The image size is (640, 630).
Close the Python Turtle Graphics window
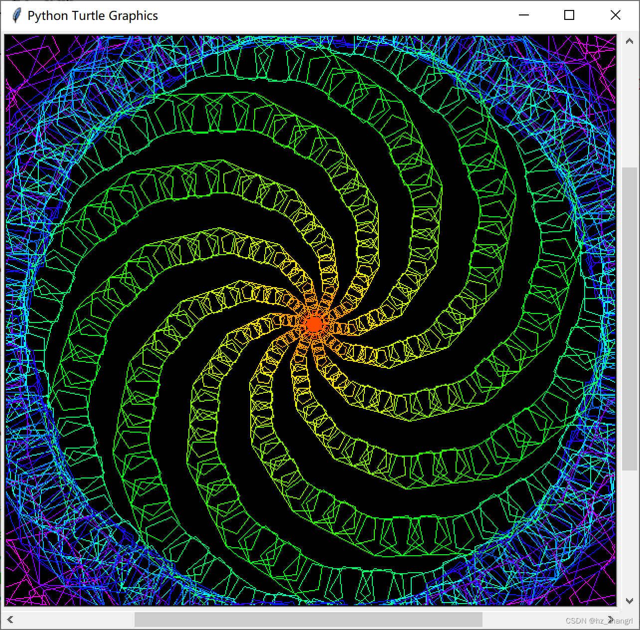[616, 15]
